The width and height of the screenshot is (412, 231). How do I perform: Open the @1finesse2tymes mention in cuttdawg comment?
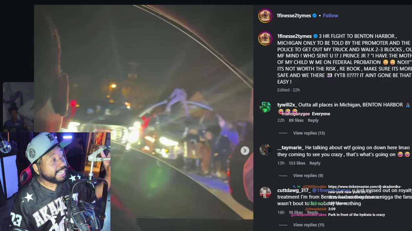pos(331,190)
